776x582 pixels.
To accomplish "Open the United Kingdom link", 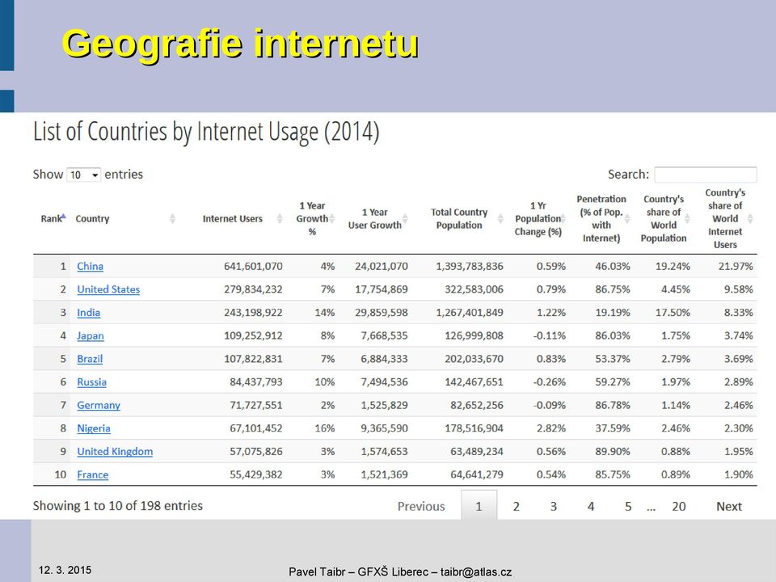I will 115,451.
